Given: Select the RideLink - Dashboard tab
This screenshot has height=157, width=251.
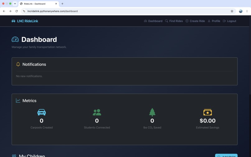Looking at the screenshot, I should tap(39, 4).
